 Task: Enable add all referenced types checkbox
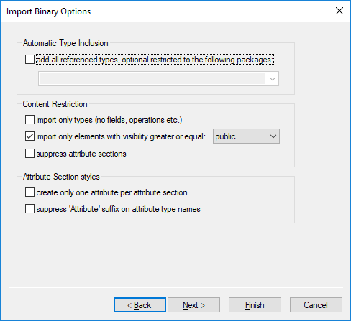click(x=29, y=60)
